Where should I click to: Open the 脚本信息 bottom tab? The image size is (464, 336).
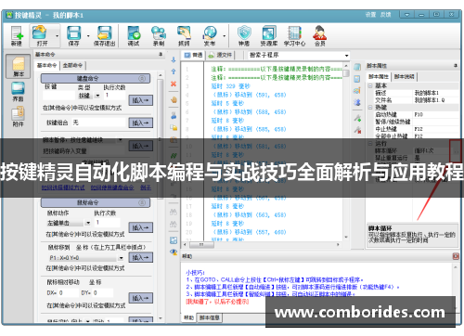pyautogui.click(x=210, y=317)
